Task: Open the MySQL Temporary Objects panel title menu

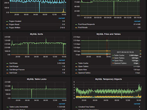Action: pos(108,79)
